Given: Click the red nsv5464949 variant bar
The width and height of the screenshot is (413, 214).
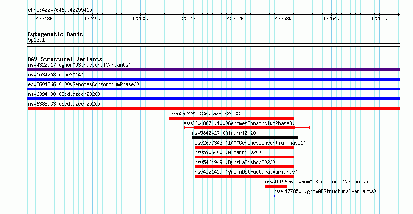Looking at the screenshot, I should (244, 167).
